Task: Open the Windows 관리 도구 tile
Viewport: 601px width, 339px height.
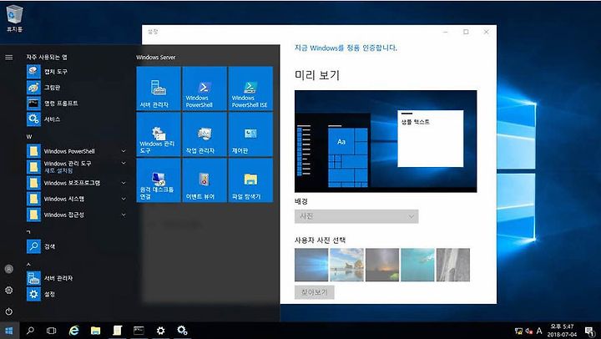Action: 159,134
